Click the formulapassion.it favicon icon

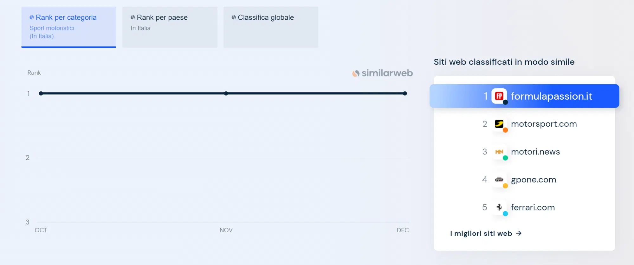tap(499, 96)
